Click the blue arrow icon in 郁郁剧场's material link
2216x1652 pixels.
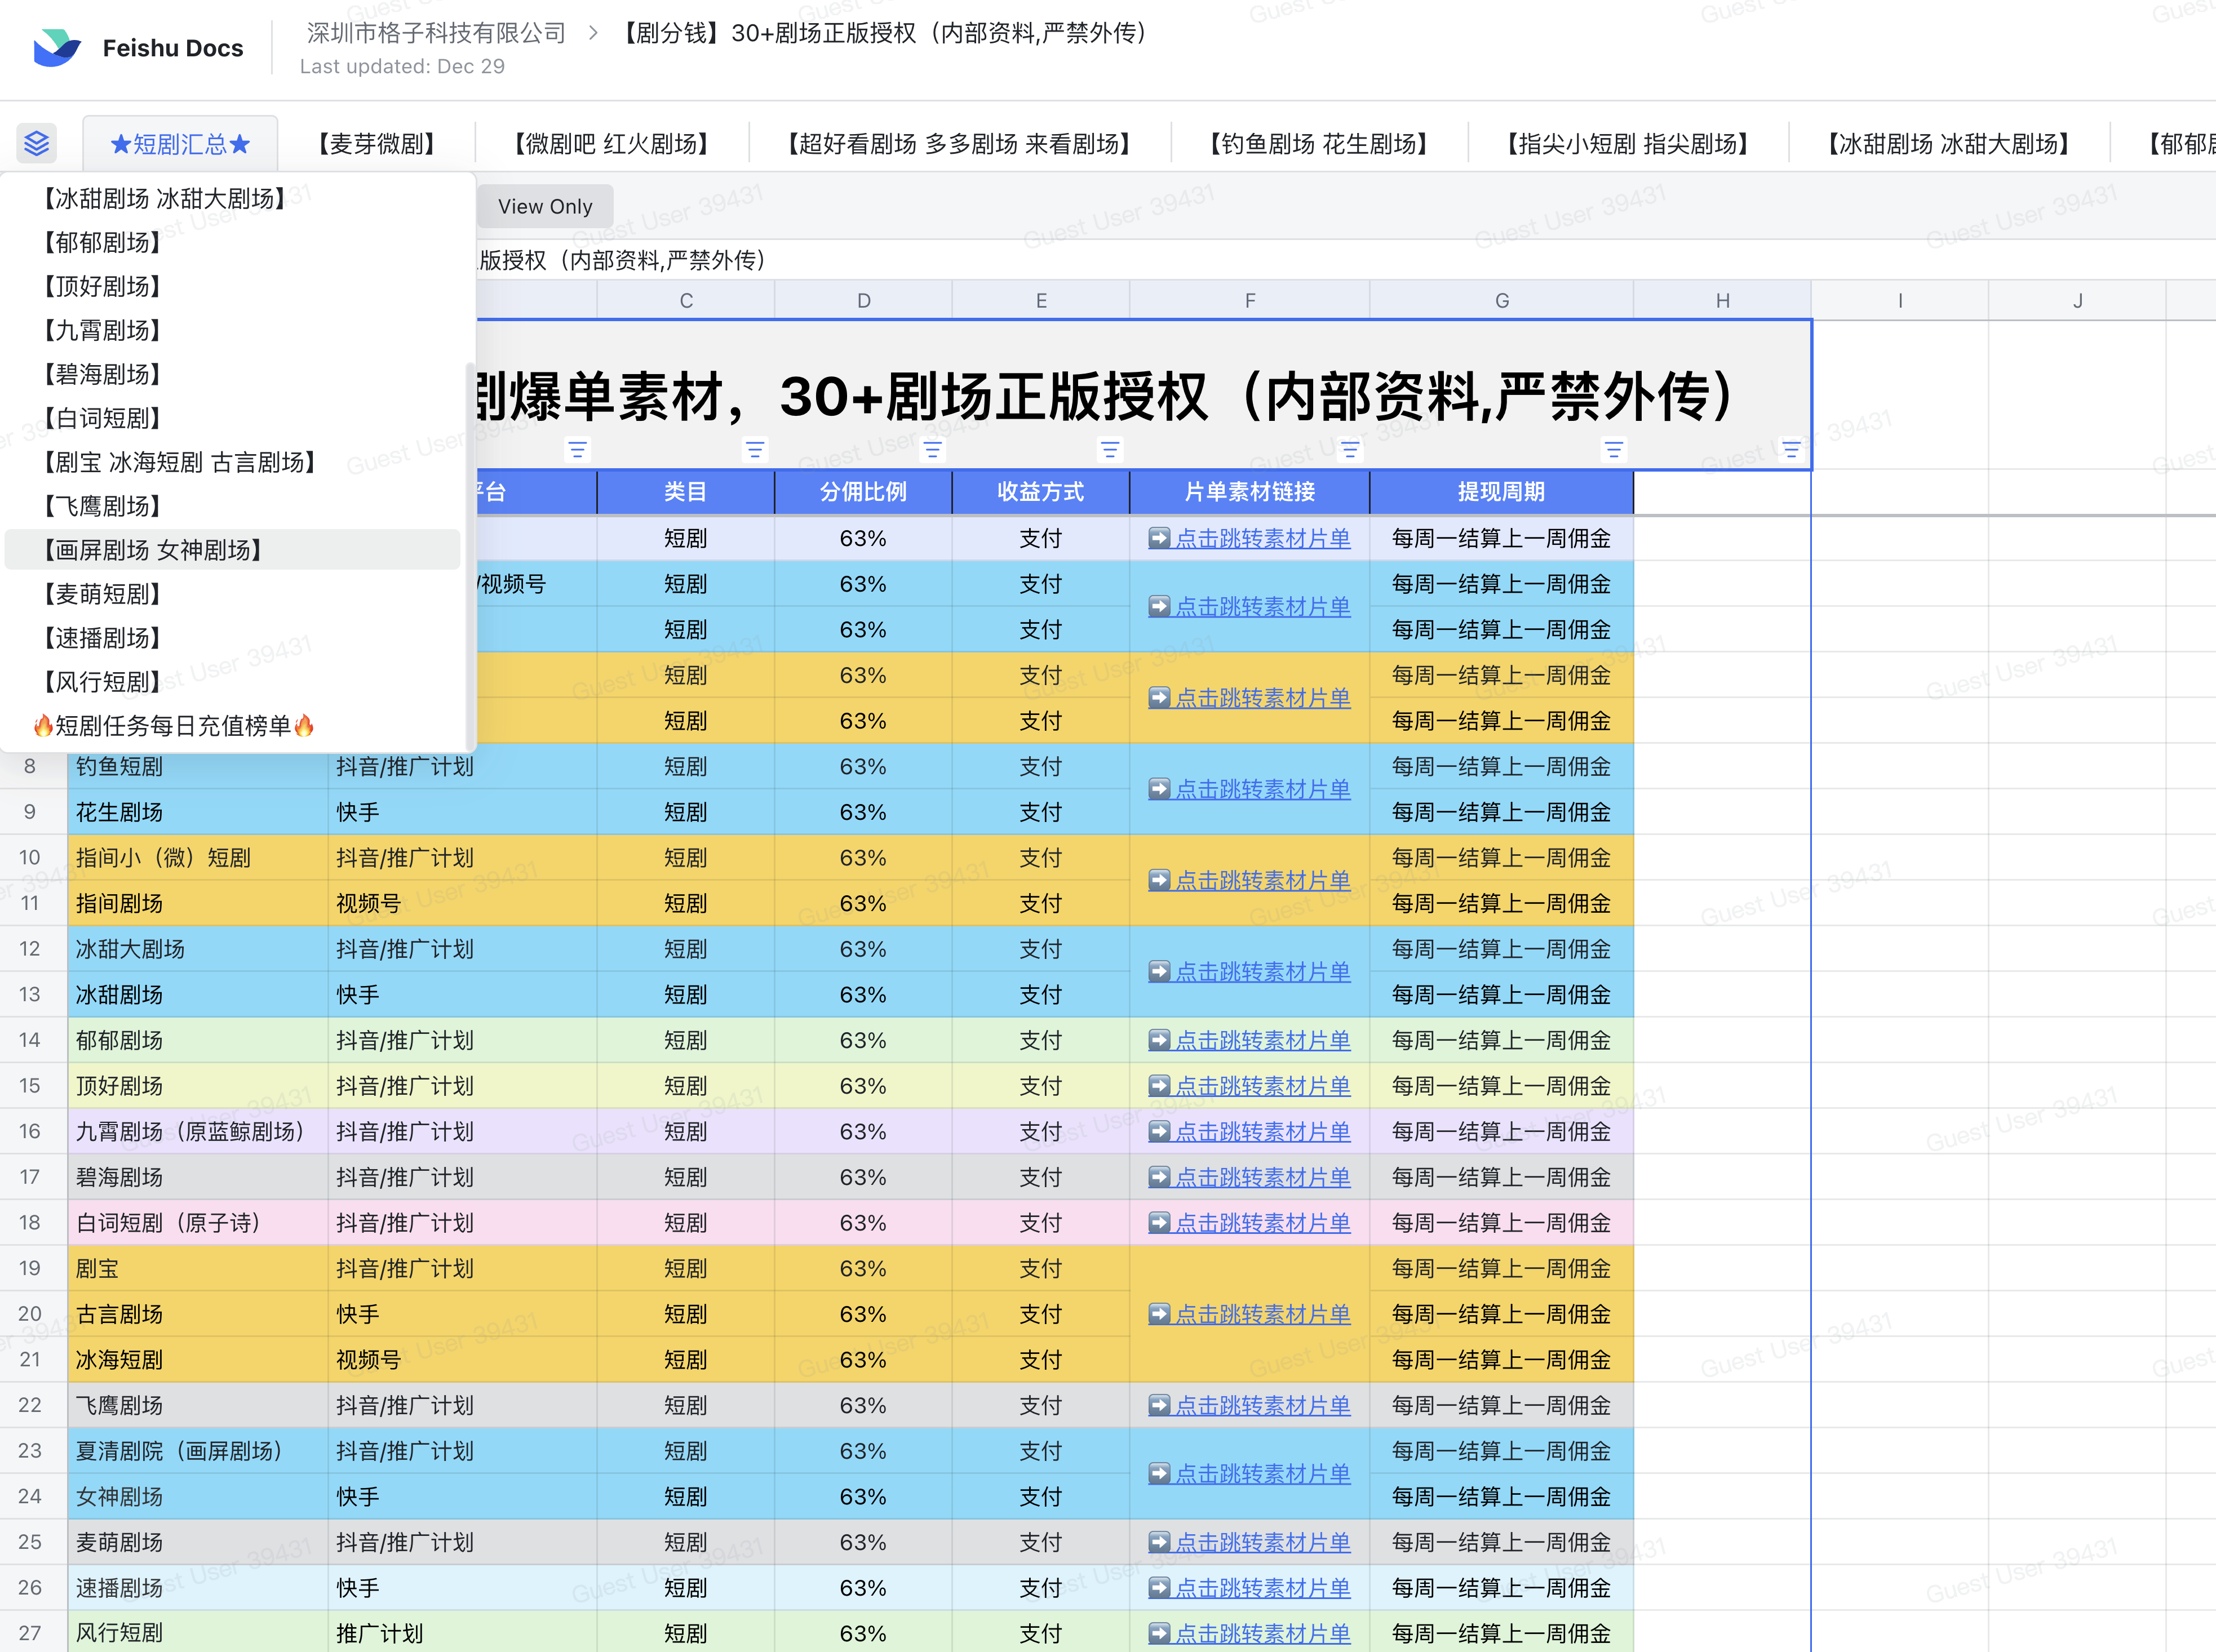[x=1159, y=1040]
